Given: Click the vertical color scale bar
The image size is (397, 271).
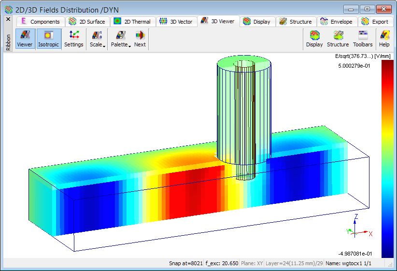Looking at the screenshot, I should [387, 159].
